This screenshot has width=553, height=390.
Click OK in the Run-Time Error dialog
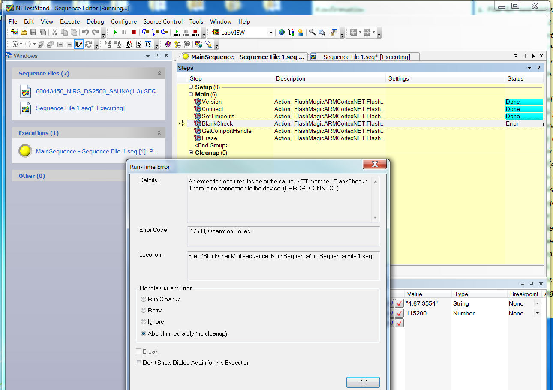[x=363, y=382]
